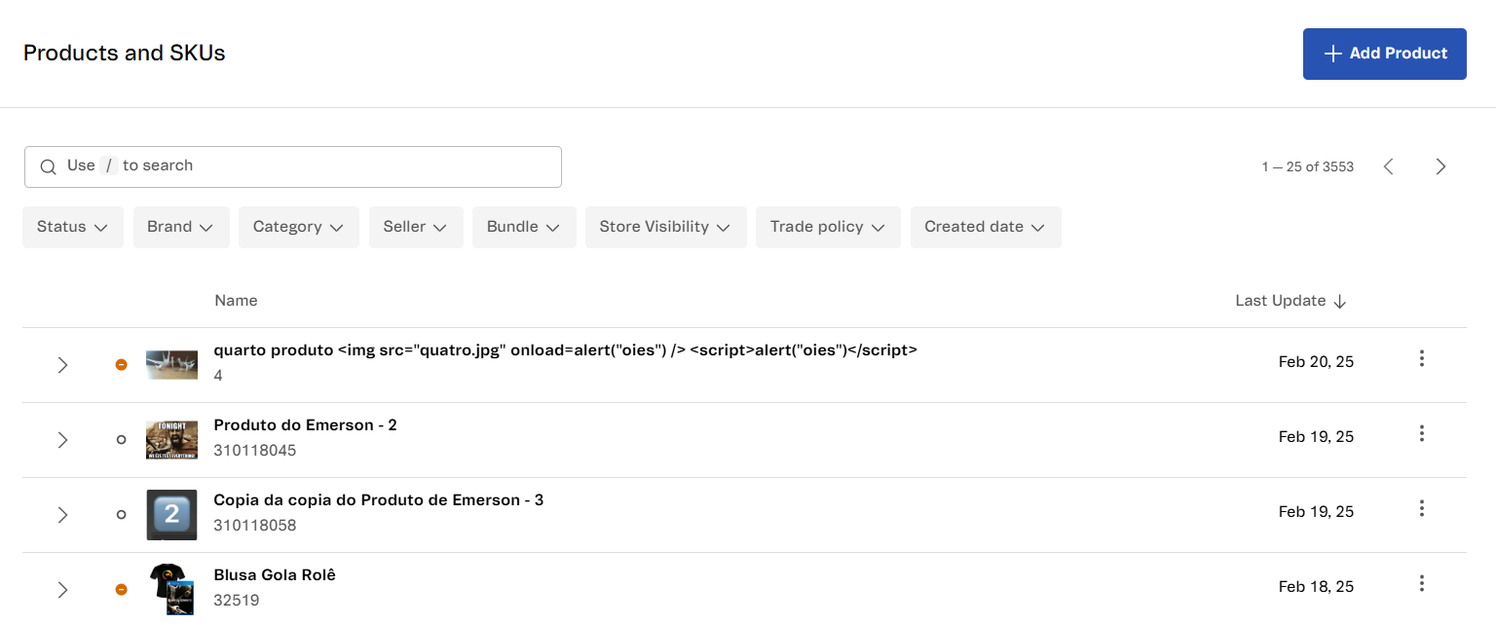Click the orange status indicator on Blusa Gola Rolê
Image resolution: width=1496 pixels, height=625 pixels.
121,589
